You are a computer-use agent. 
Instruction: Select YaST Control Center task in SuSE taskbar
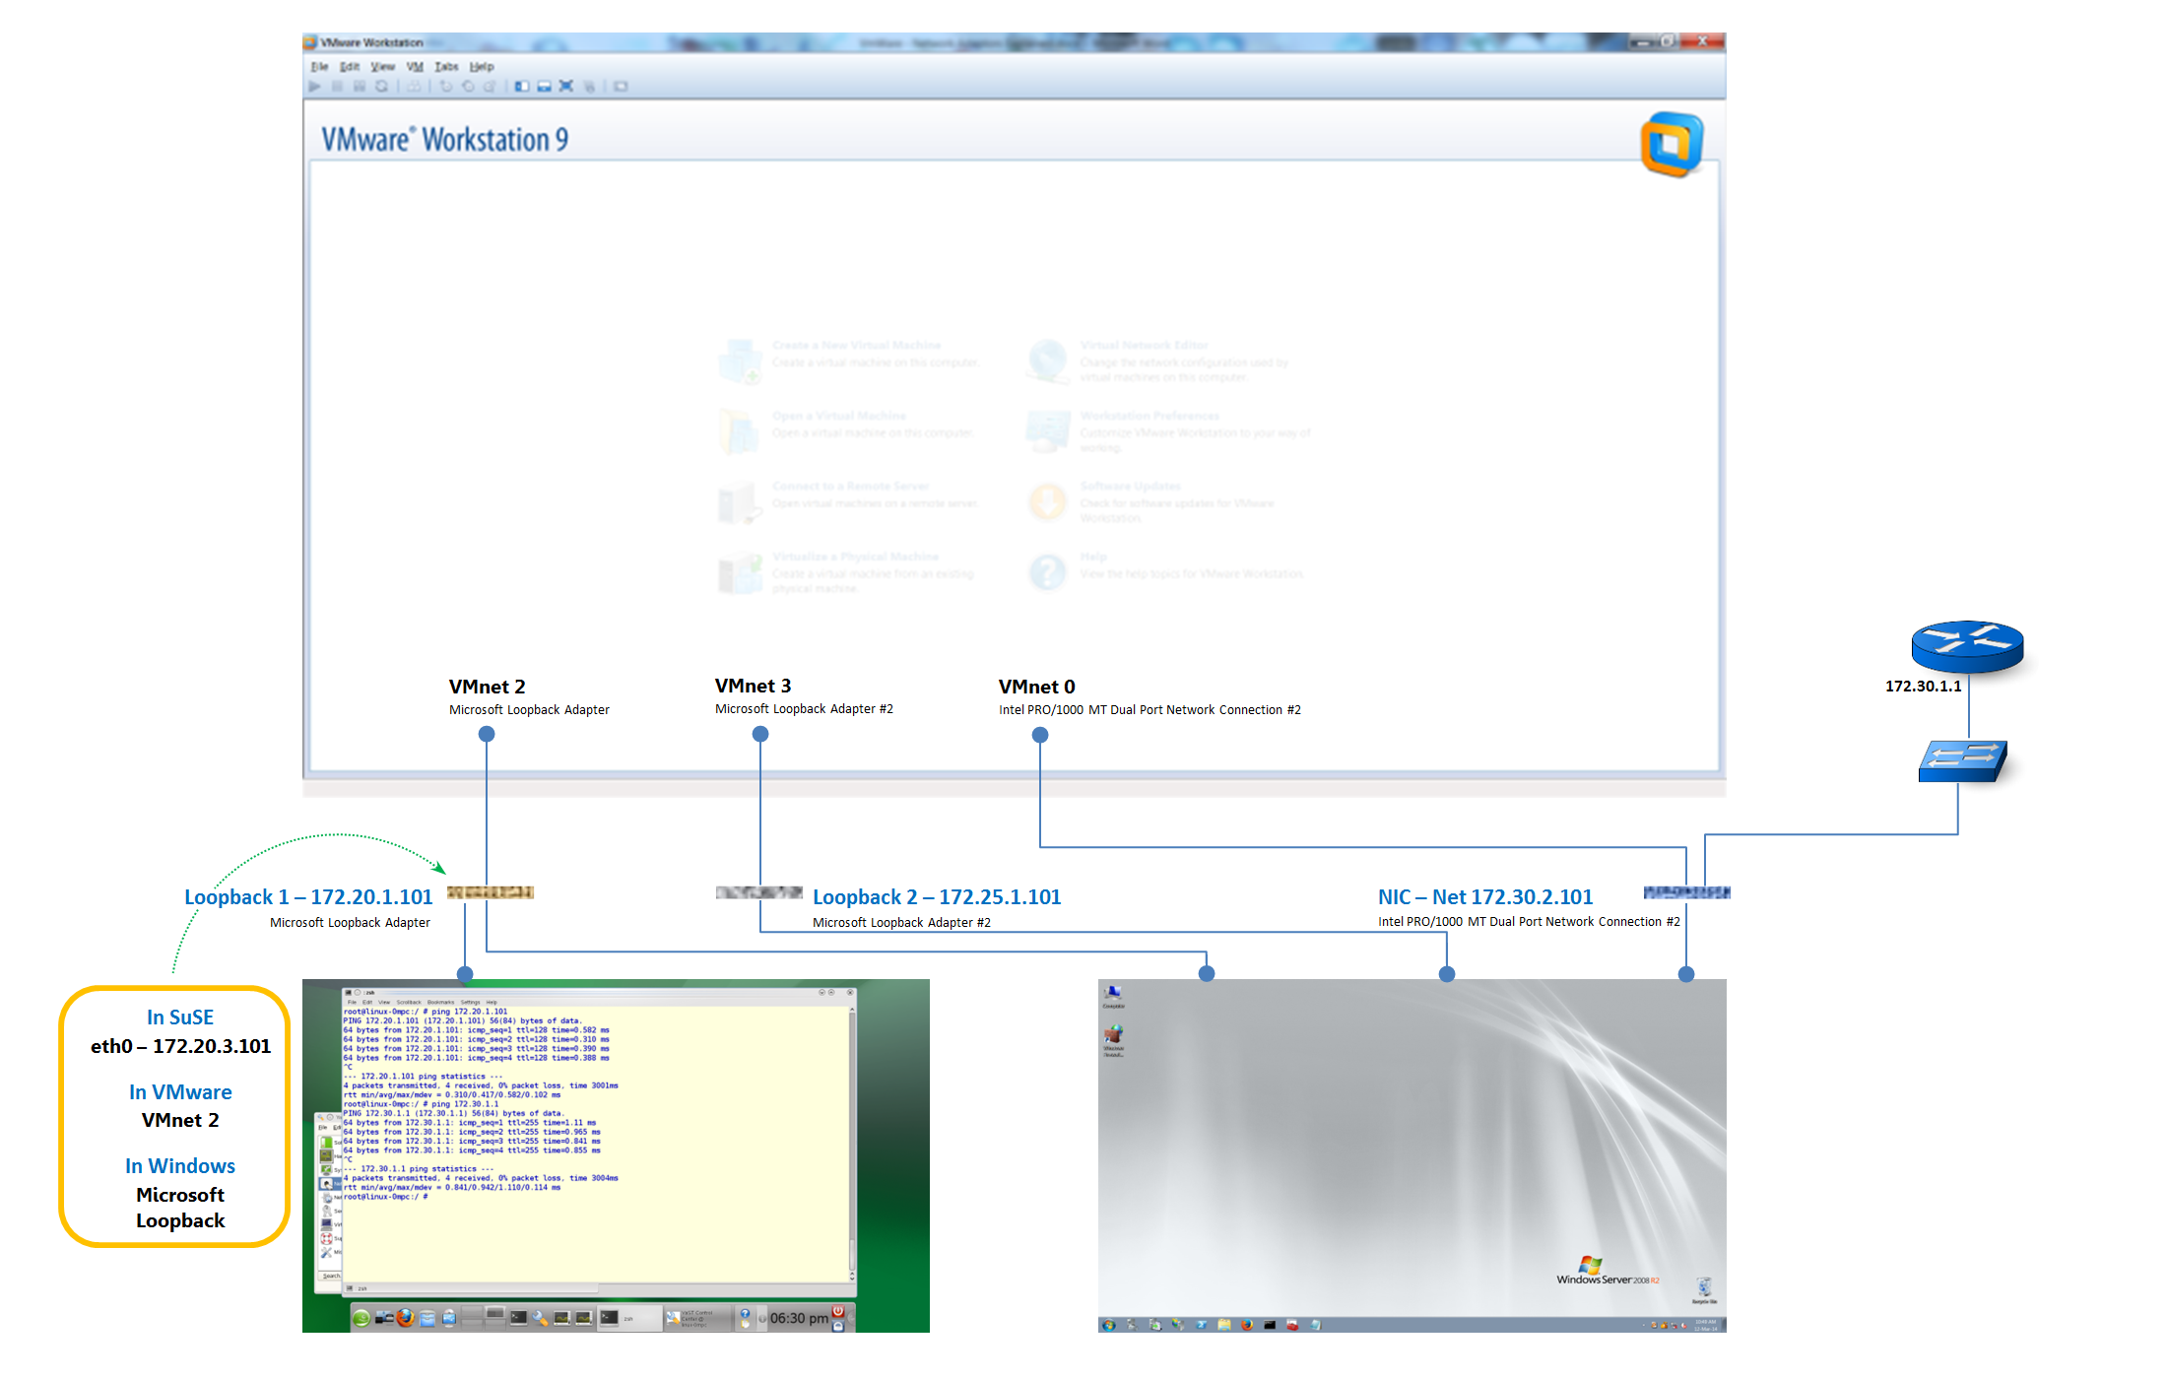click(x=697, y=1318)
